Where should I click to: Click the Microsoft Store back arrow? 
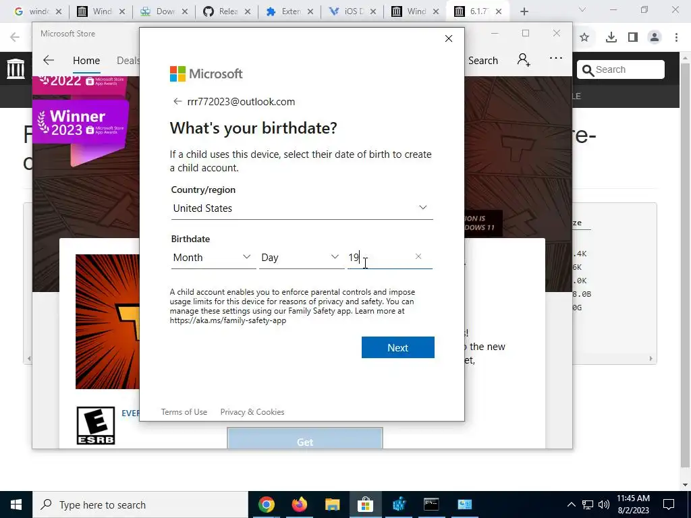click(x=49, y=60)
